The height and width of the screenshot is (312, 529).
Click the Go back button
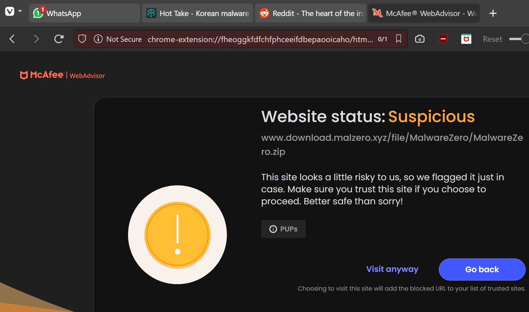pos(482,270)
